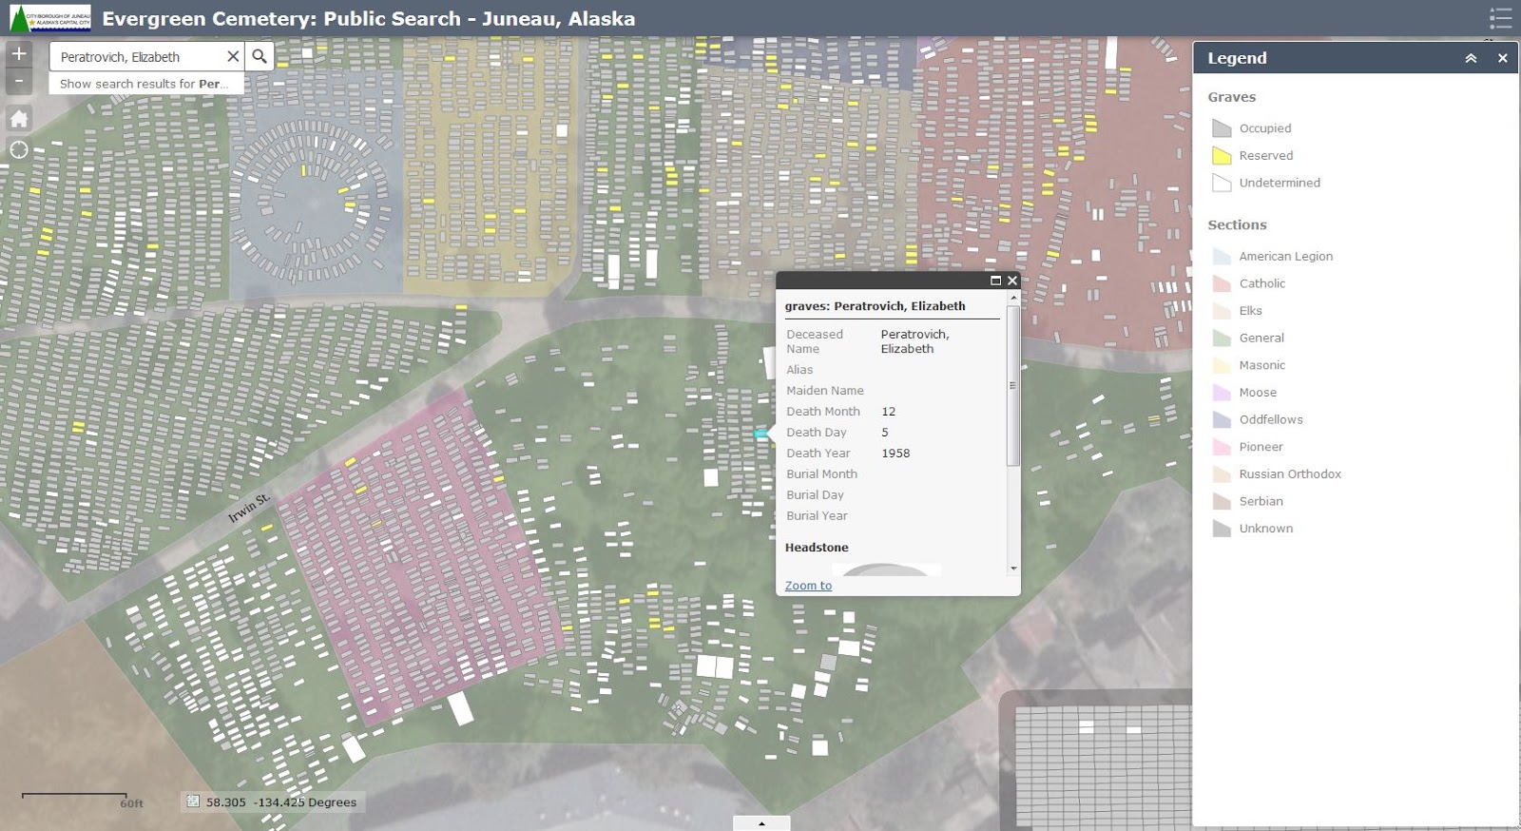
Task: Click the popup vertical scrollbar thumb
Action: (x=1013, y=385)
